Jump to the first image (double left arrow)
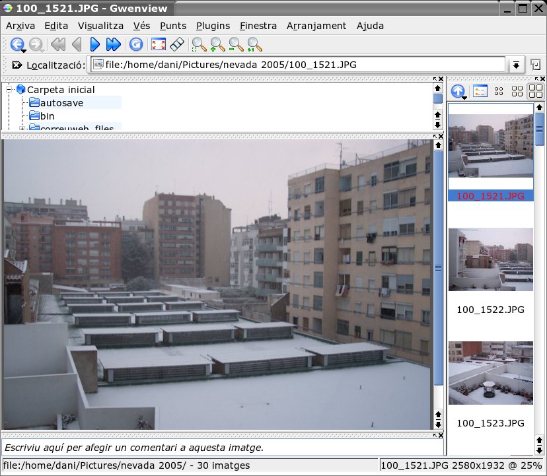The height and width of the screenshot is (476, 547). pyautogui.click(x=57, y=44)
